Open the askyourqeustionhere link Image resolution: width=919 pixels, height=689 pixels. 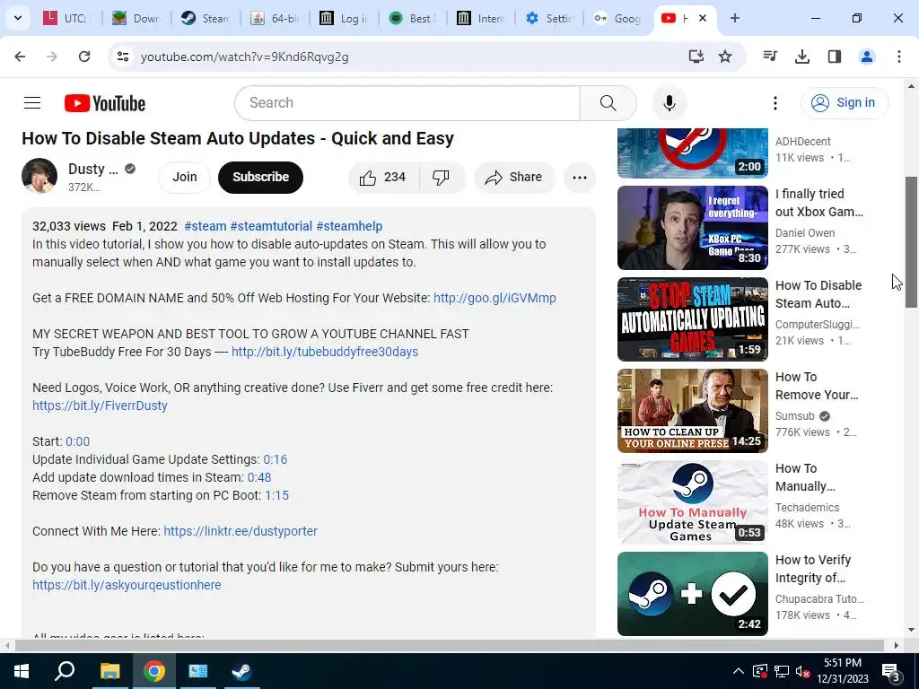127,585
